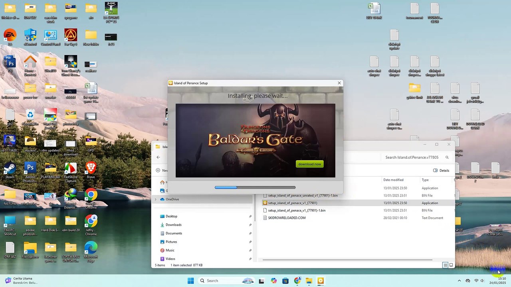Open the tournament text file on desktop
Screen dimensions: 511x287
coord(414,11)
